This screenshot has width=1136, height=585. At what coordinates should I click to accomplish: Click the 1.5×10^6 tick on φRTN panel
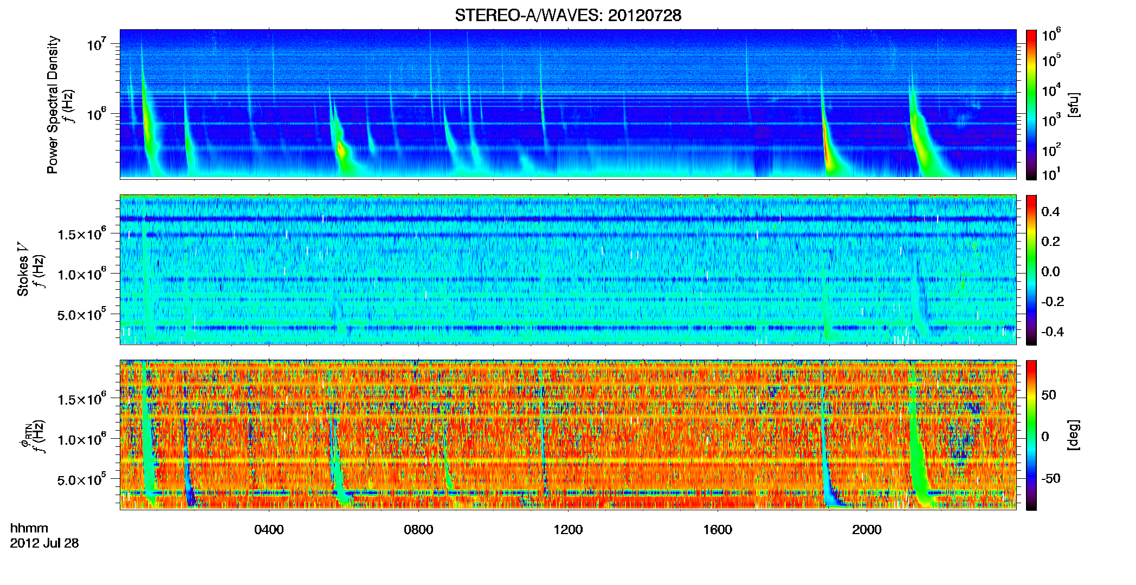pyautogui.click(x=82, y=399)
